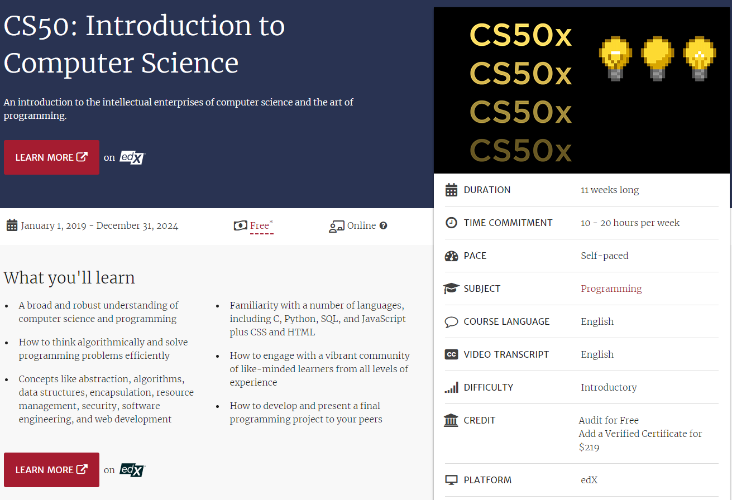The height and width of the screenshot is (500, 732).
Task: Click the DURATION label
Action: (x=487, y=190)
